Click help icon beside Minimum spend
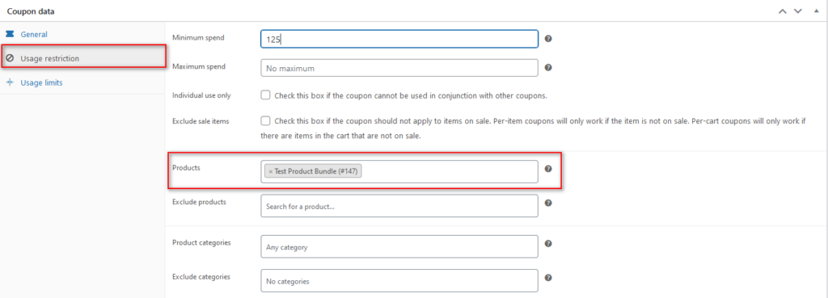828x298 pixels. (x=548, y=39)
